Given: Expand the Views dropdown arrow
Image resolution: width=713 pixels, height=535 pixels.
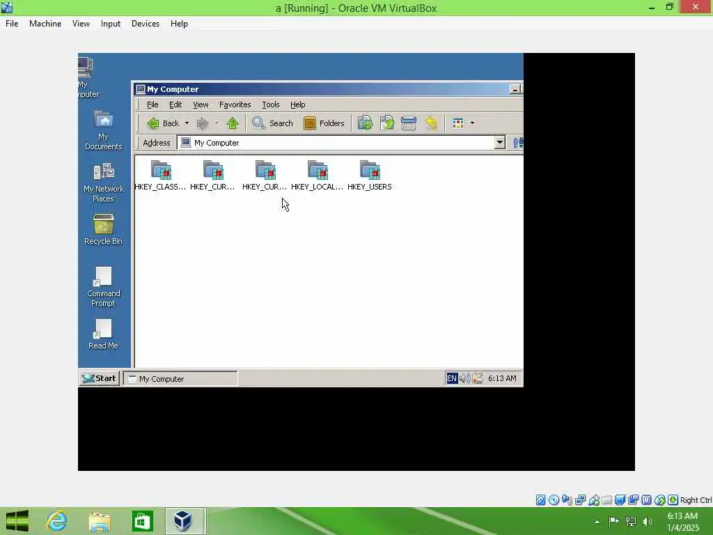Looking at the screenshot, I should (x=472, y=123).
